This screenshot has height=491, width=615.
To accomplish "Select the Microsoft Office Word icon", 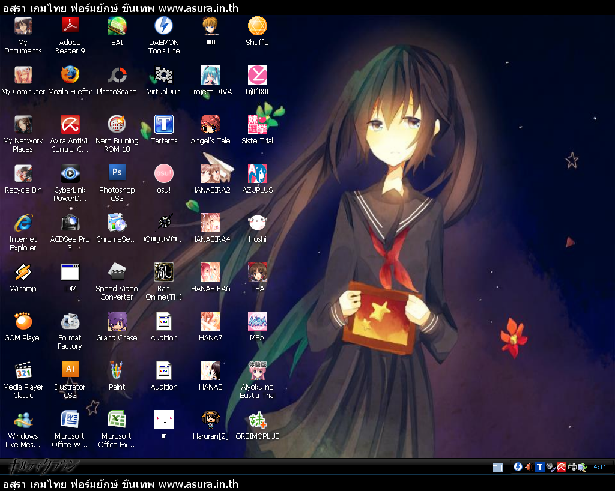I will tap(70, 430).
